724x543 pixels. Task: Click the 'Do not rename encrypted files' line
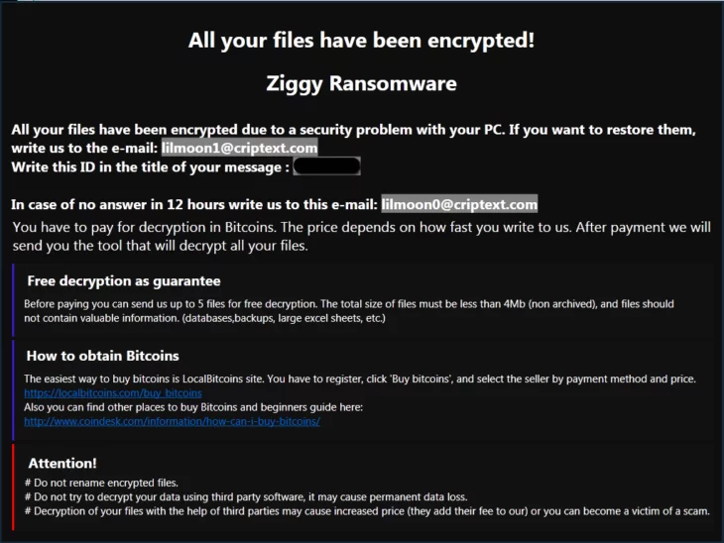click(x=101, y=483)
